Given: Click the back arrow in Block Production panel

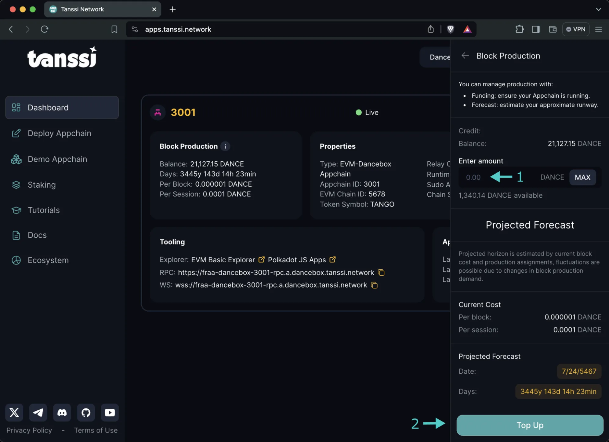Looking at the screenshot, I should click(x=465, y=56).
